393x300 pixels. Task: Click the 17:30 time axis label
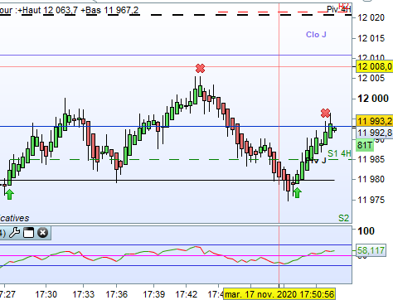click(46, 294)
